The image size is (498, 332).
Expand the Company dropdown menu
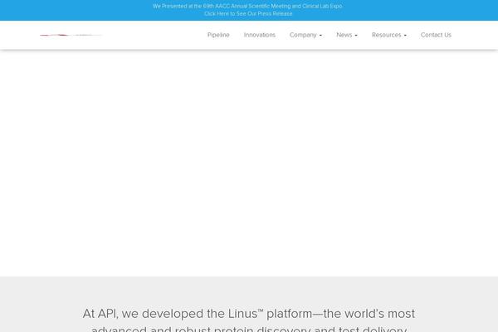(x=305, y=35)
